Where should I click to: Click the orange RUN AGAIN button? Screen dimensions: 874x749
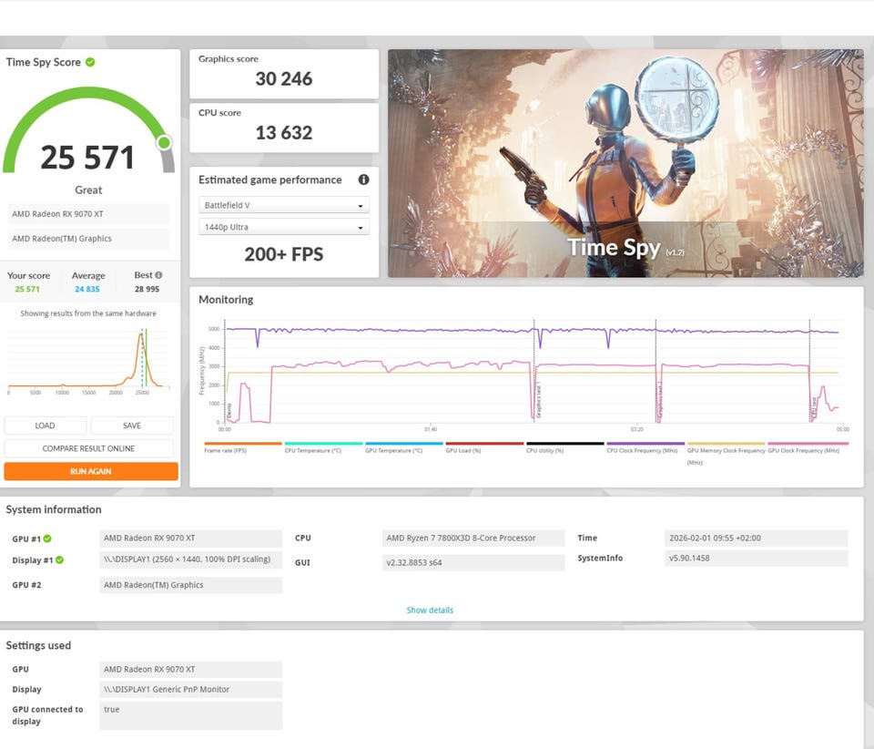pyautogui.click(x=91, y=471)
